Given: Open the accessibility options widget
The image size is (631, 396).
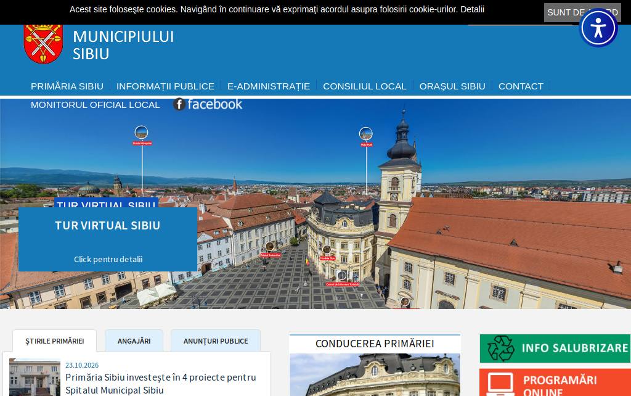Looking at the screenshot, I should click(x=598, y=28).
